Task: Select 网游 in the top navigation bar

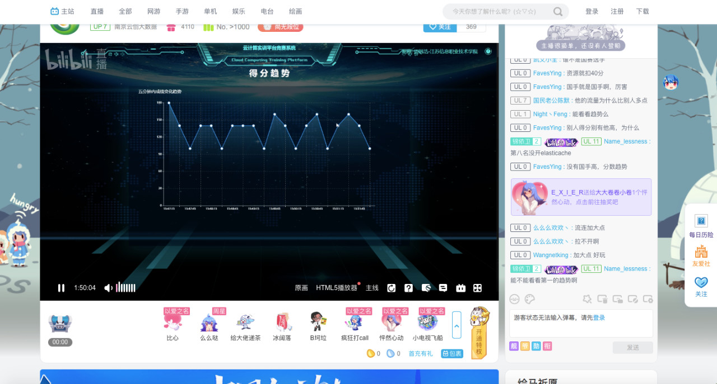Action: [154, 11]
